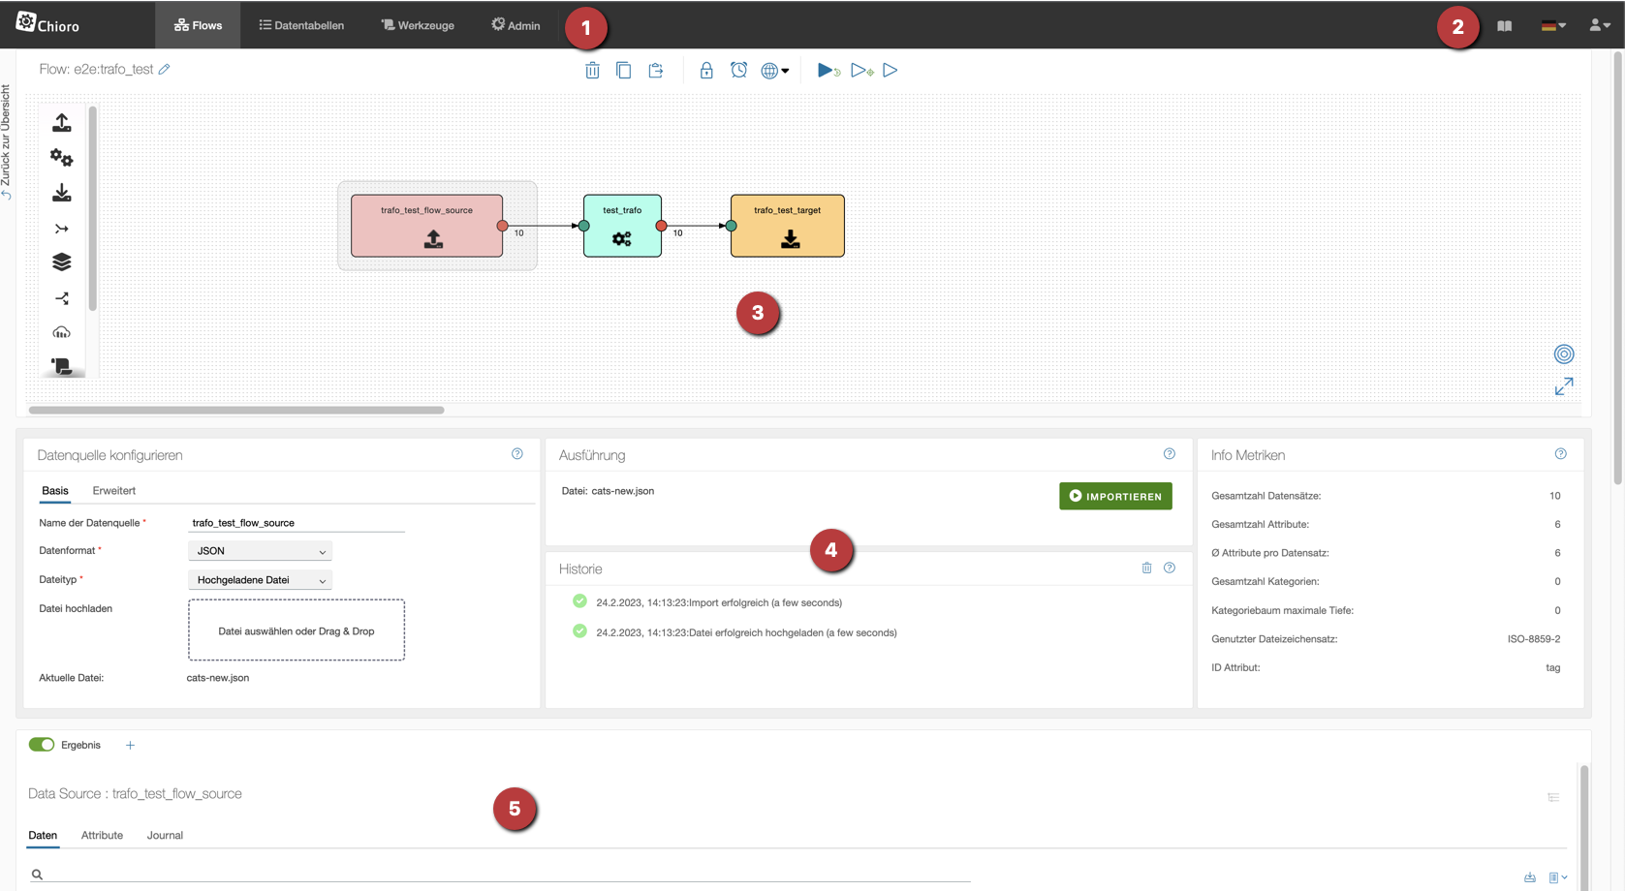Toggle the Ergebnis switch
This screenshot has width=1625, height=891.
click(x=42, y=745)
